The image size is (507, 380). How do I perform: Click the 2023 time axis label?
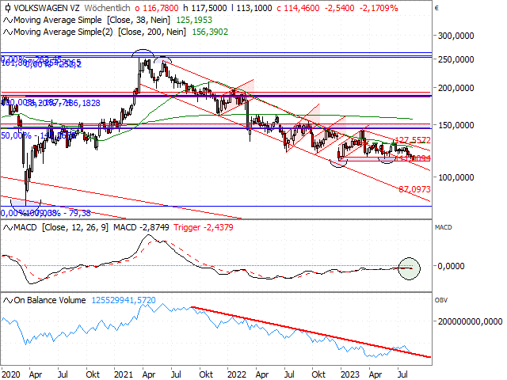click(x=350, y=374)
